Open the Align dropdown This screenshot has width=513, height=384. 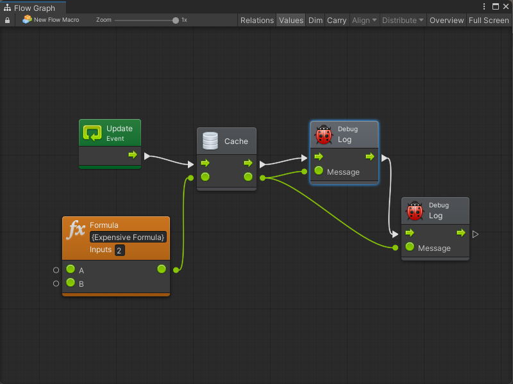pos(364,20)
